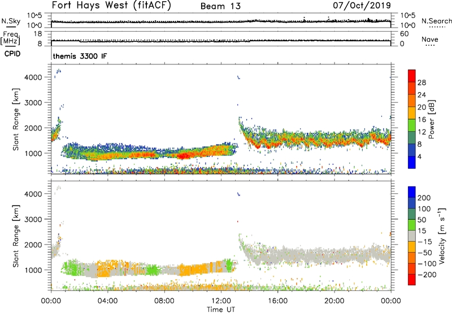Click '08:00' on the time axis
The width and height of the screenshot is (452, 313).
(164, 301)
